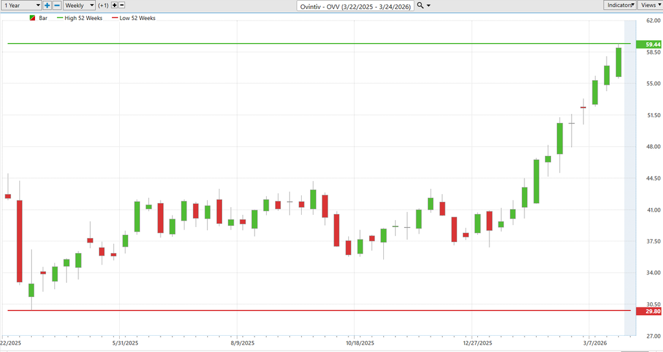Open the 1 Year time range dropdown
663x352 pixels.
21,5
